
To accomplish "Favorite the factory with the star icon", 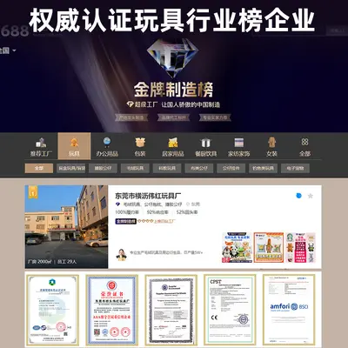I will [311, 196].
